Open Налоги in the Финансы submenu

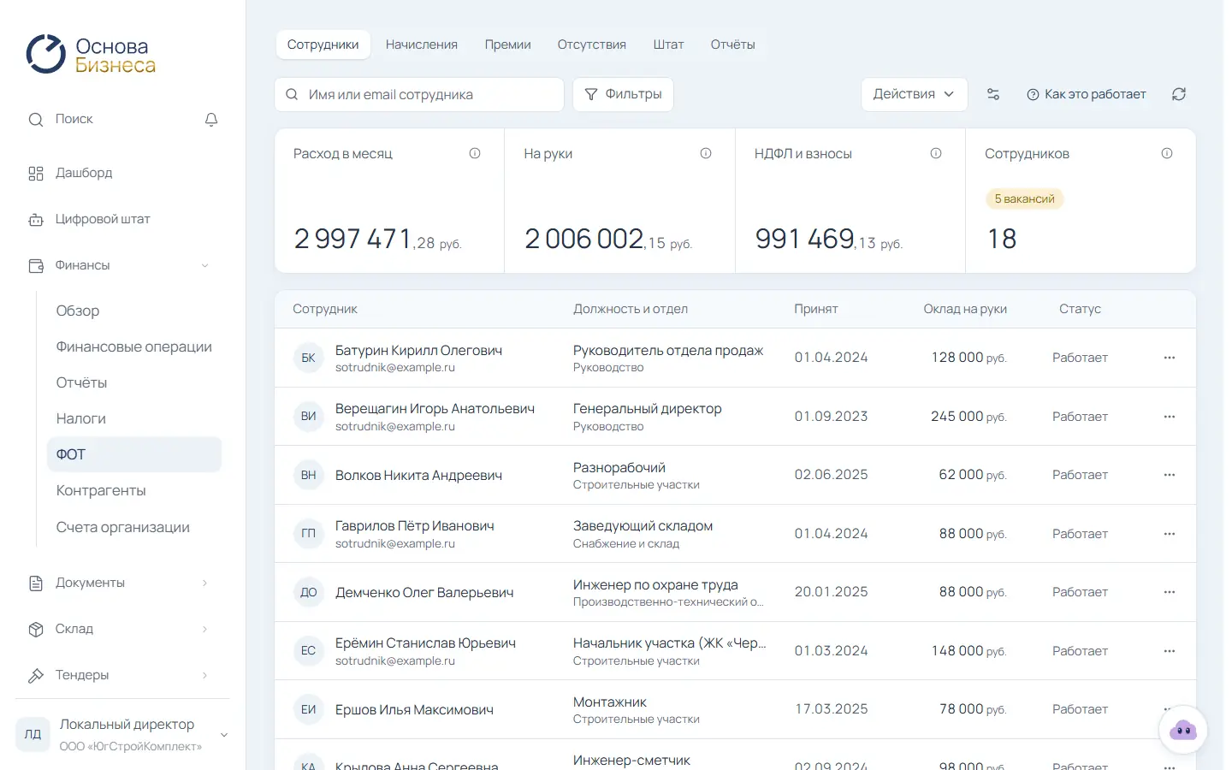point(81,418)
